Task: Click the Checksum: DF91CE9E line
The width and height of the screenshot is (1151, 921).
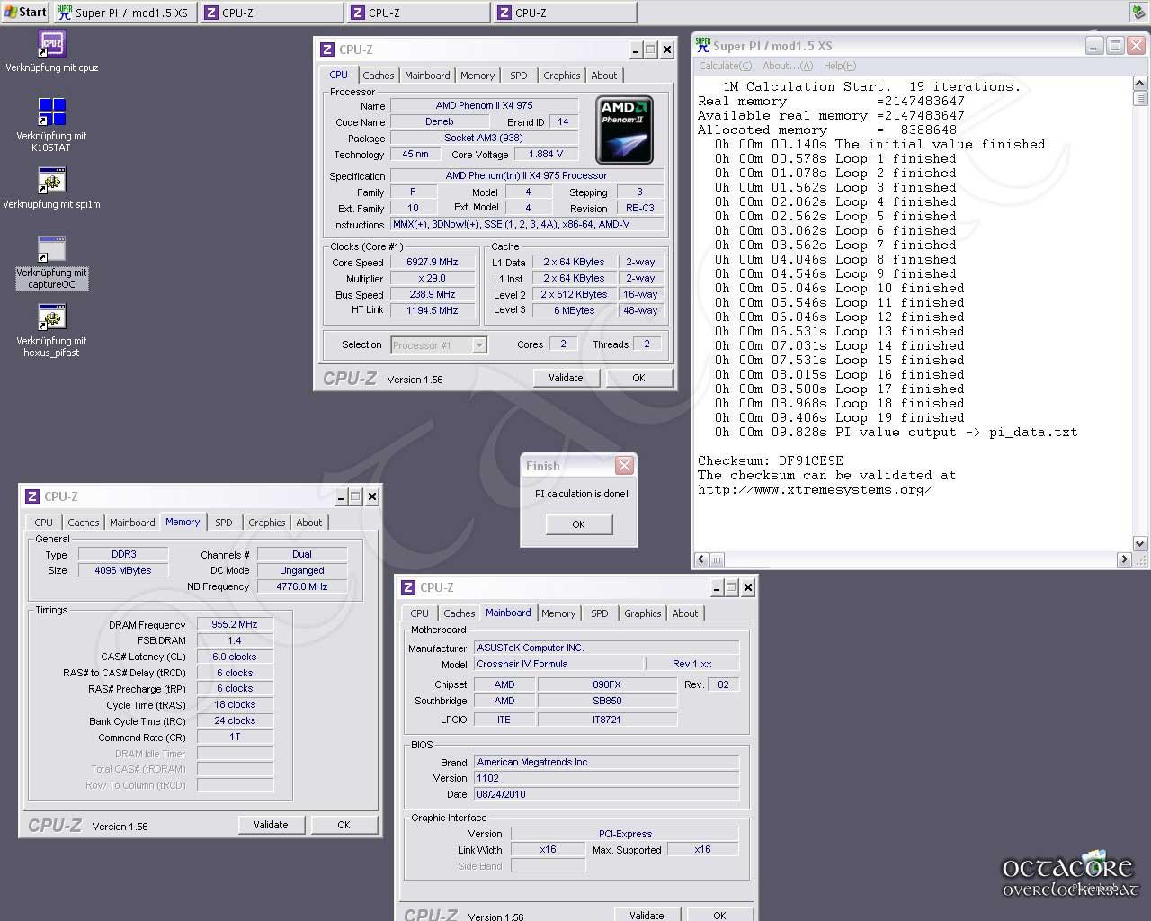Action: point(771,461)
